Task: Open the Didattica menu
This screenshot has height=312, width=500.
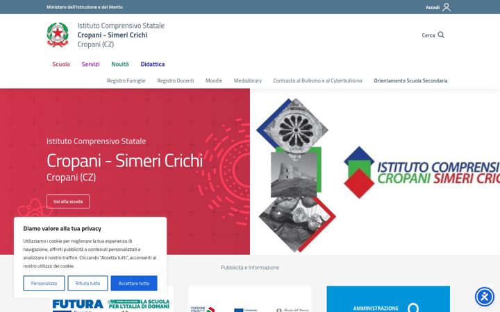Action: tap(152, 64)
